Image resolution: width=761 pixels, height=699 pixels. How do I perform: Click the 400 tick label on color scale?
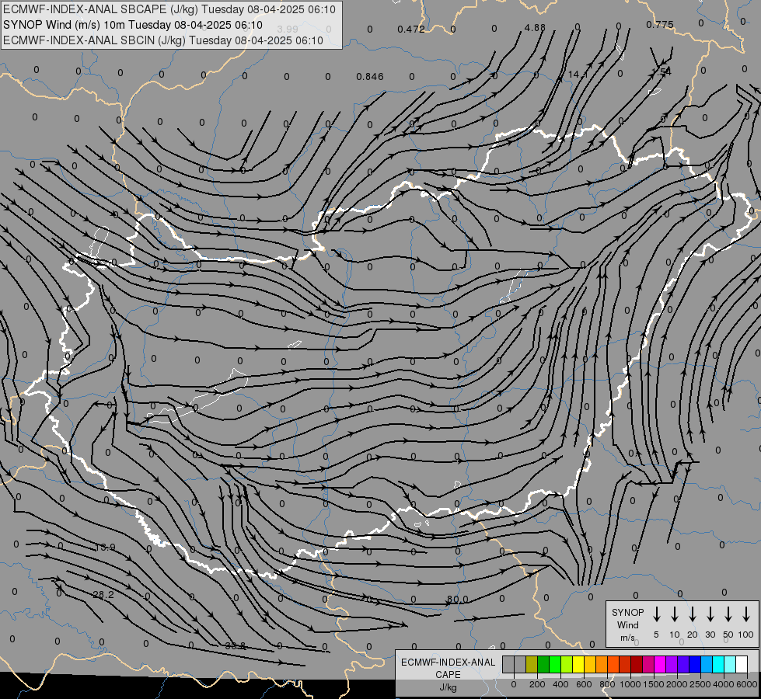point(560,684)
